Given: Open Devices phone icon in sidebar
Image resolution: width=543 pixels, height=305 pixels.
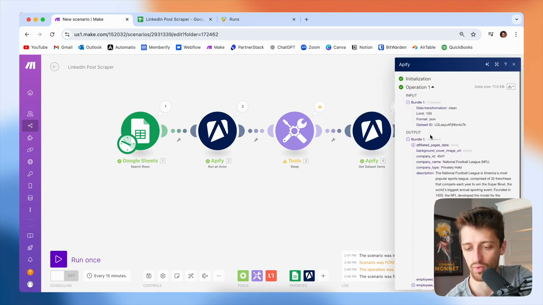Looking at the screenshot, I should point(30,186).
